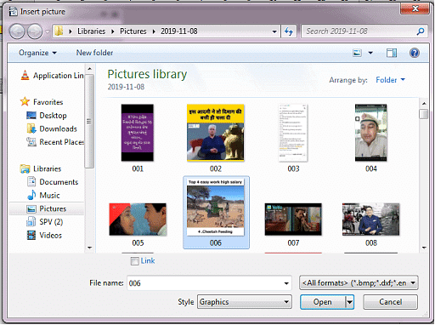Click navigation pane scroll down arrow
This screenshot has height=325, width=435.
tap(90, 248)
